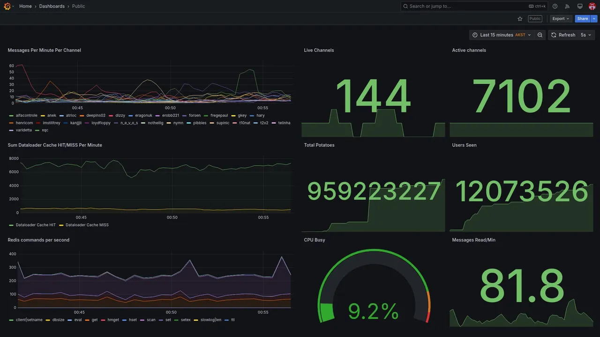
Task: Click the Refresh dashboard button
Action: 563,35
